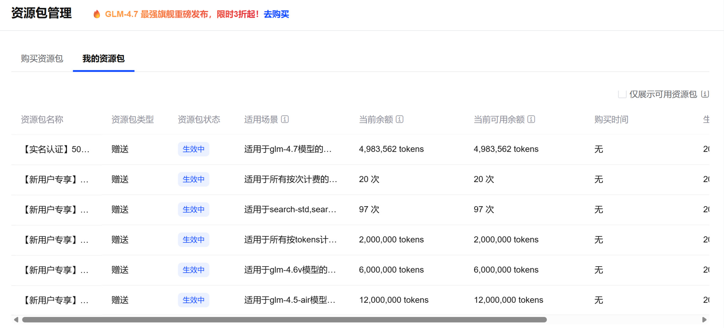Click right arrow of horizontal scrollbar
Viewport: 724px width, 328px height.
pos(704,319)
